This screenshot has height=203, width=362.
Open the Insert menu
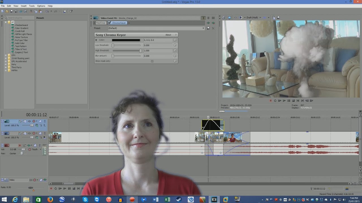coord(24,6)
